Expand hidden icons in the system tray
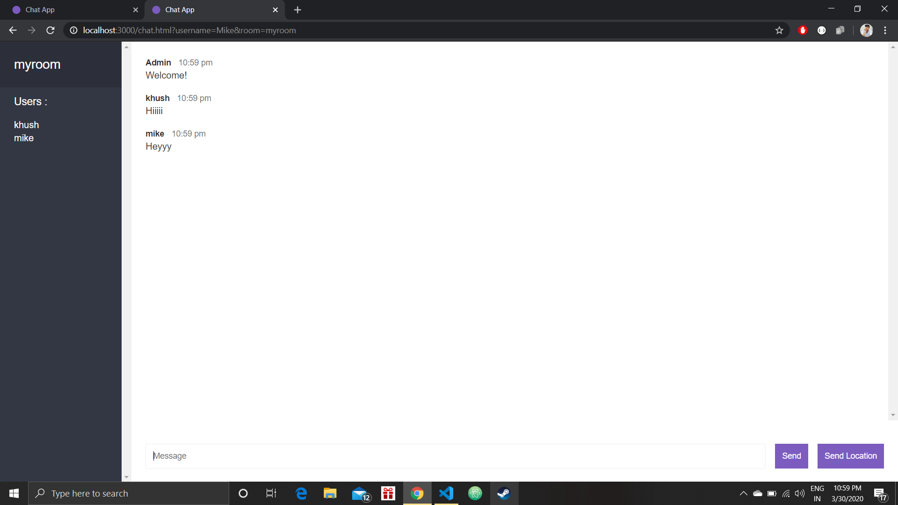Image resolution: width=898 pixels, height=505 pixels. [x=744, y=493]
